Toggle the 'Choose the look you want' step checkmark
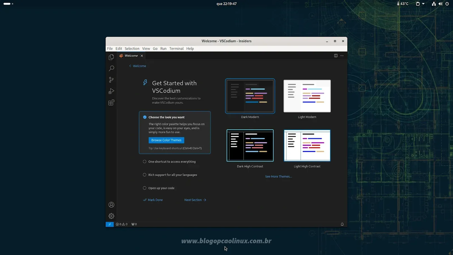Screen dimensions: 453x255 (145, 117)
